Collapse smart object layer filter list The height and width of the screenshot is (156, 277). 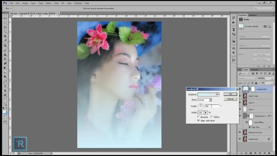click(272, 116)
